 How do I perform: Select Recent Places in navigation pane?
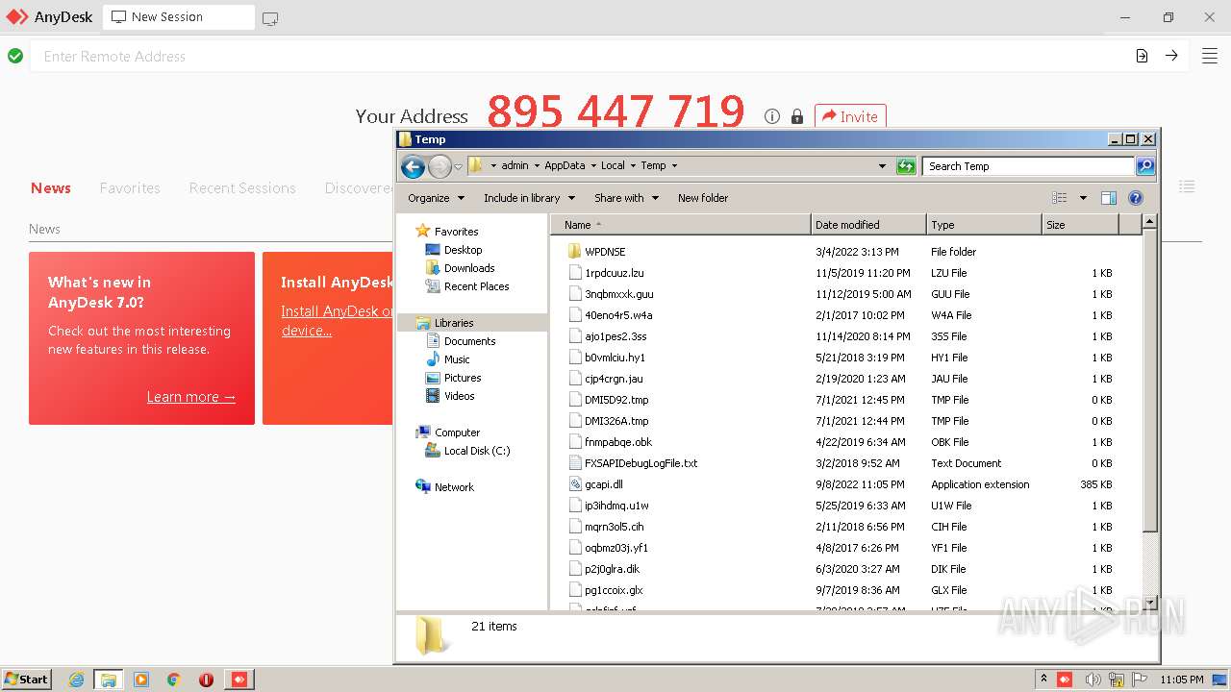click(476, 286)
